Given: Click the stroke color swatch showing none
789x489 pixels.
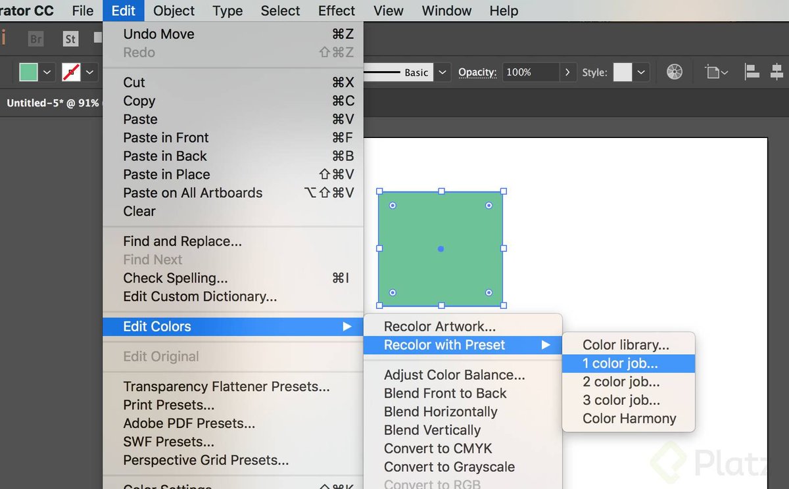Looking at the screenshot, I should pos(71,72).
